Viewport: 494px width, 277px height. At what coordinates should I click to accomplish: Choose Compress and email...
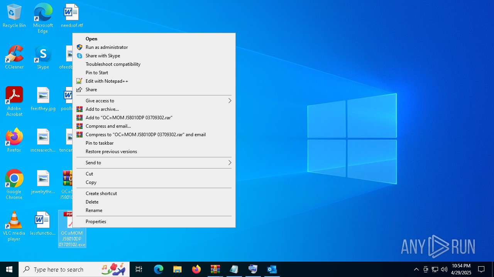click(x=154, y=126)
